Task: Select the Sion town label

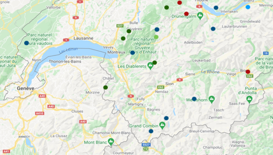Action: pos(169,84)
